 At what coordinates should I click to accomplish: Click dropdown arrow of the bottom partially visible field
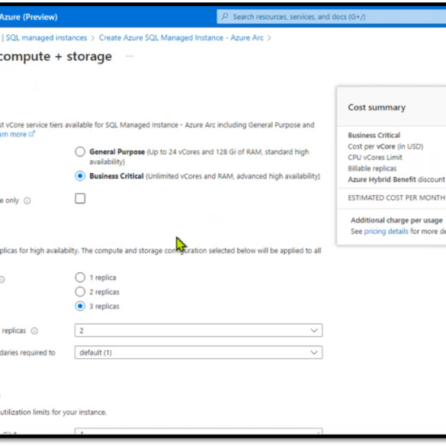click(318, 433)
